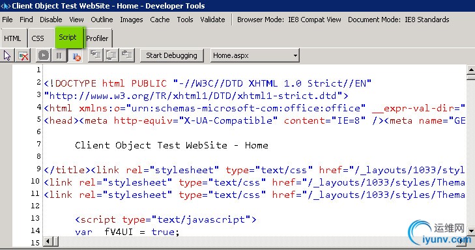Image resolution: width=475 pixels, height=250 pixels.
Task: Open the Tools menu
Action: tap(185, 20)
